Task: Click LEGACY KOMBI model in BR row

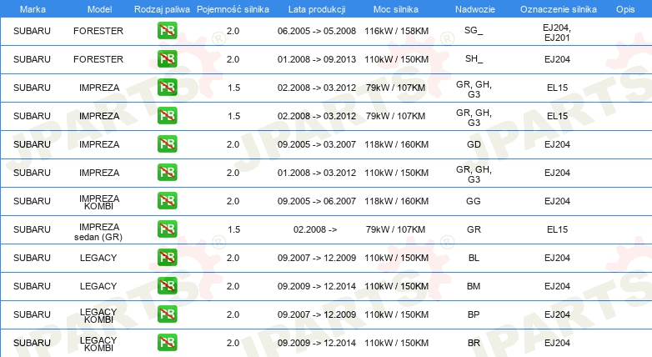Action: tap(98, 344)
